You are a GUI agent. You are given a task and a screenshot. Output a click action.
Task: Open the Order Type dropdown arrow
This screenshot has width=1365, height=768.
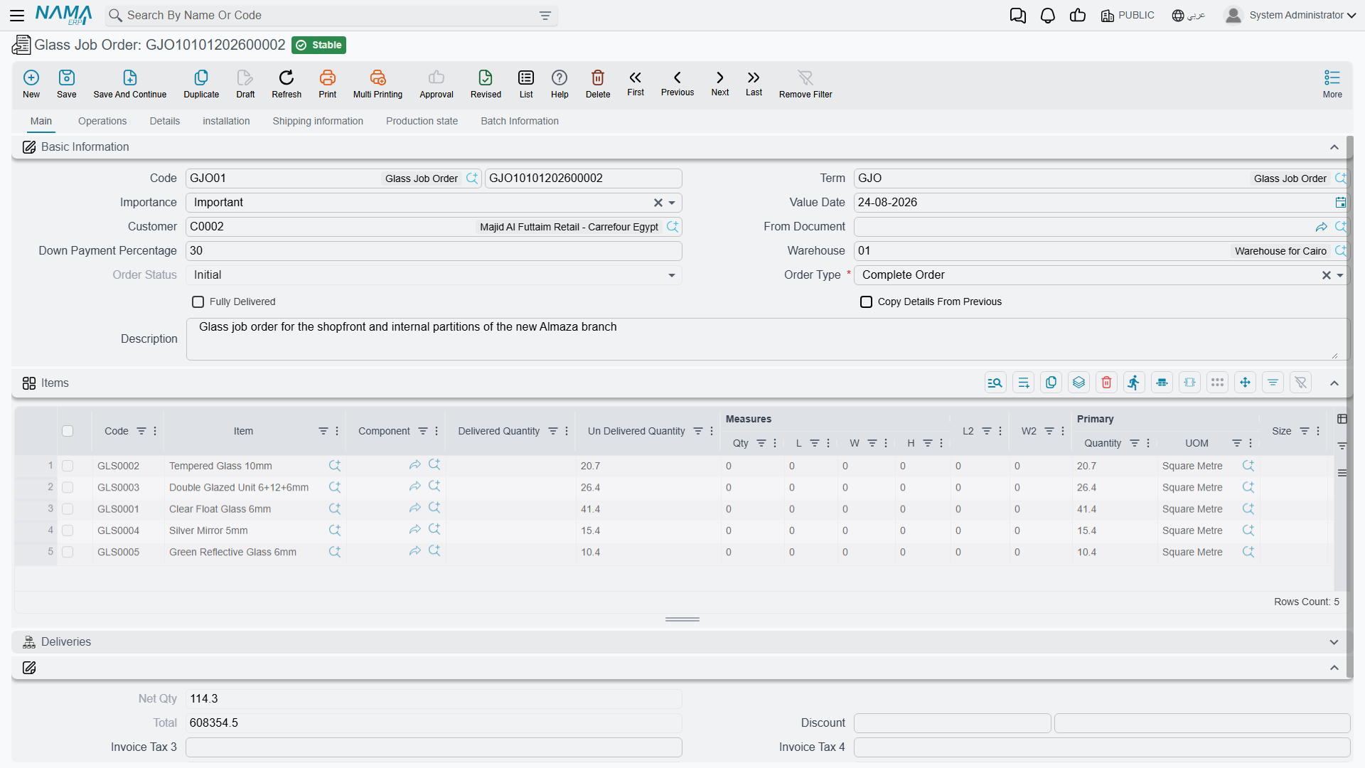[1340, 275]
